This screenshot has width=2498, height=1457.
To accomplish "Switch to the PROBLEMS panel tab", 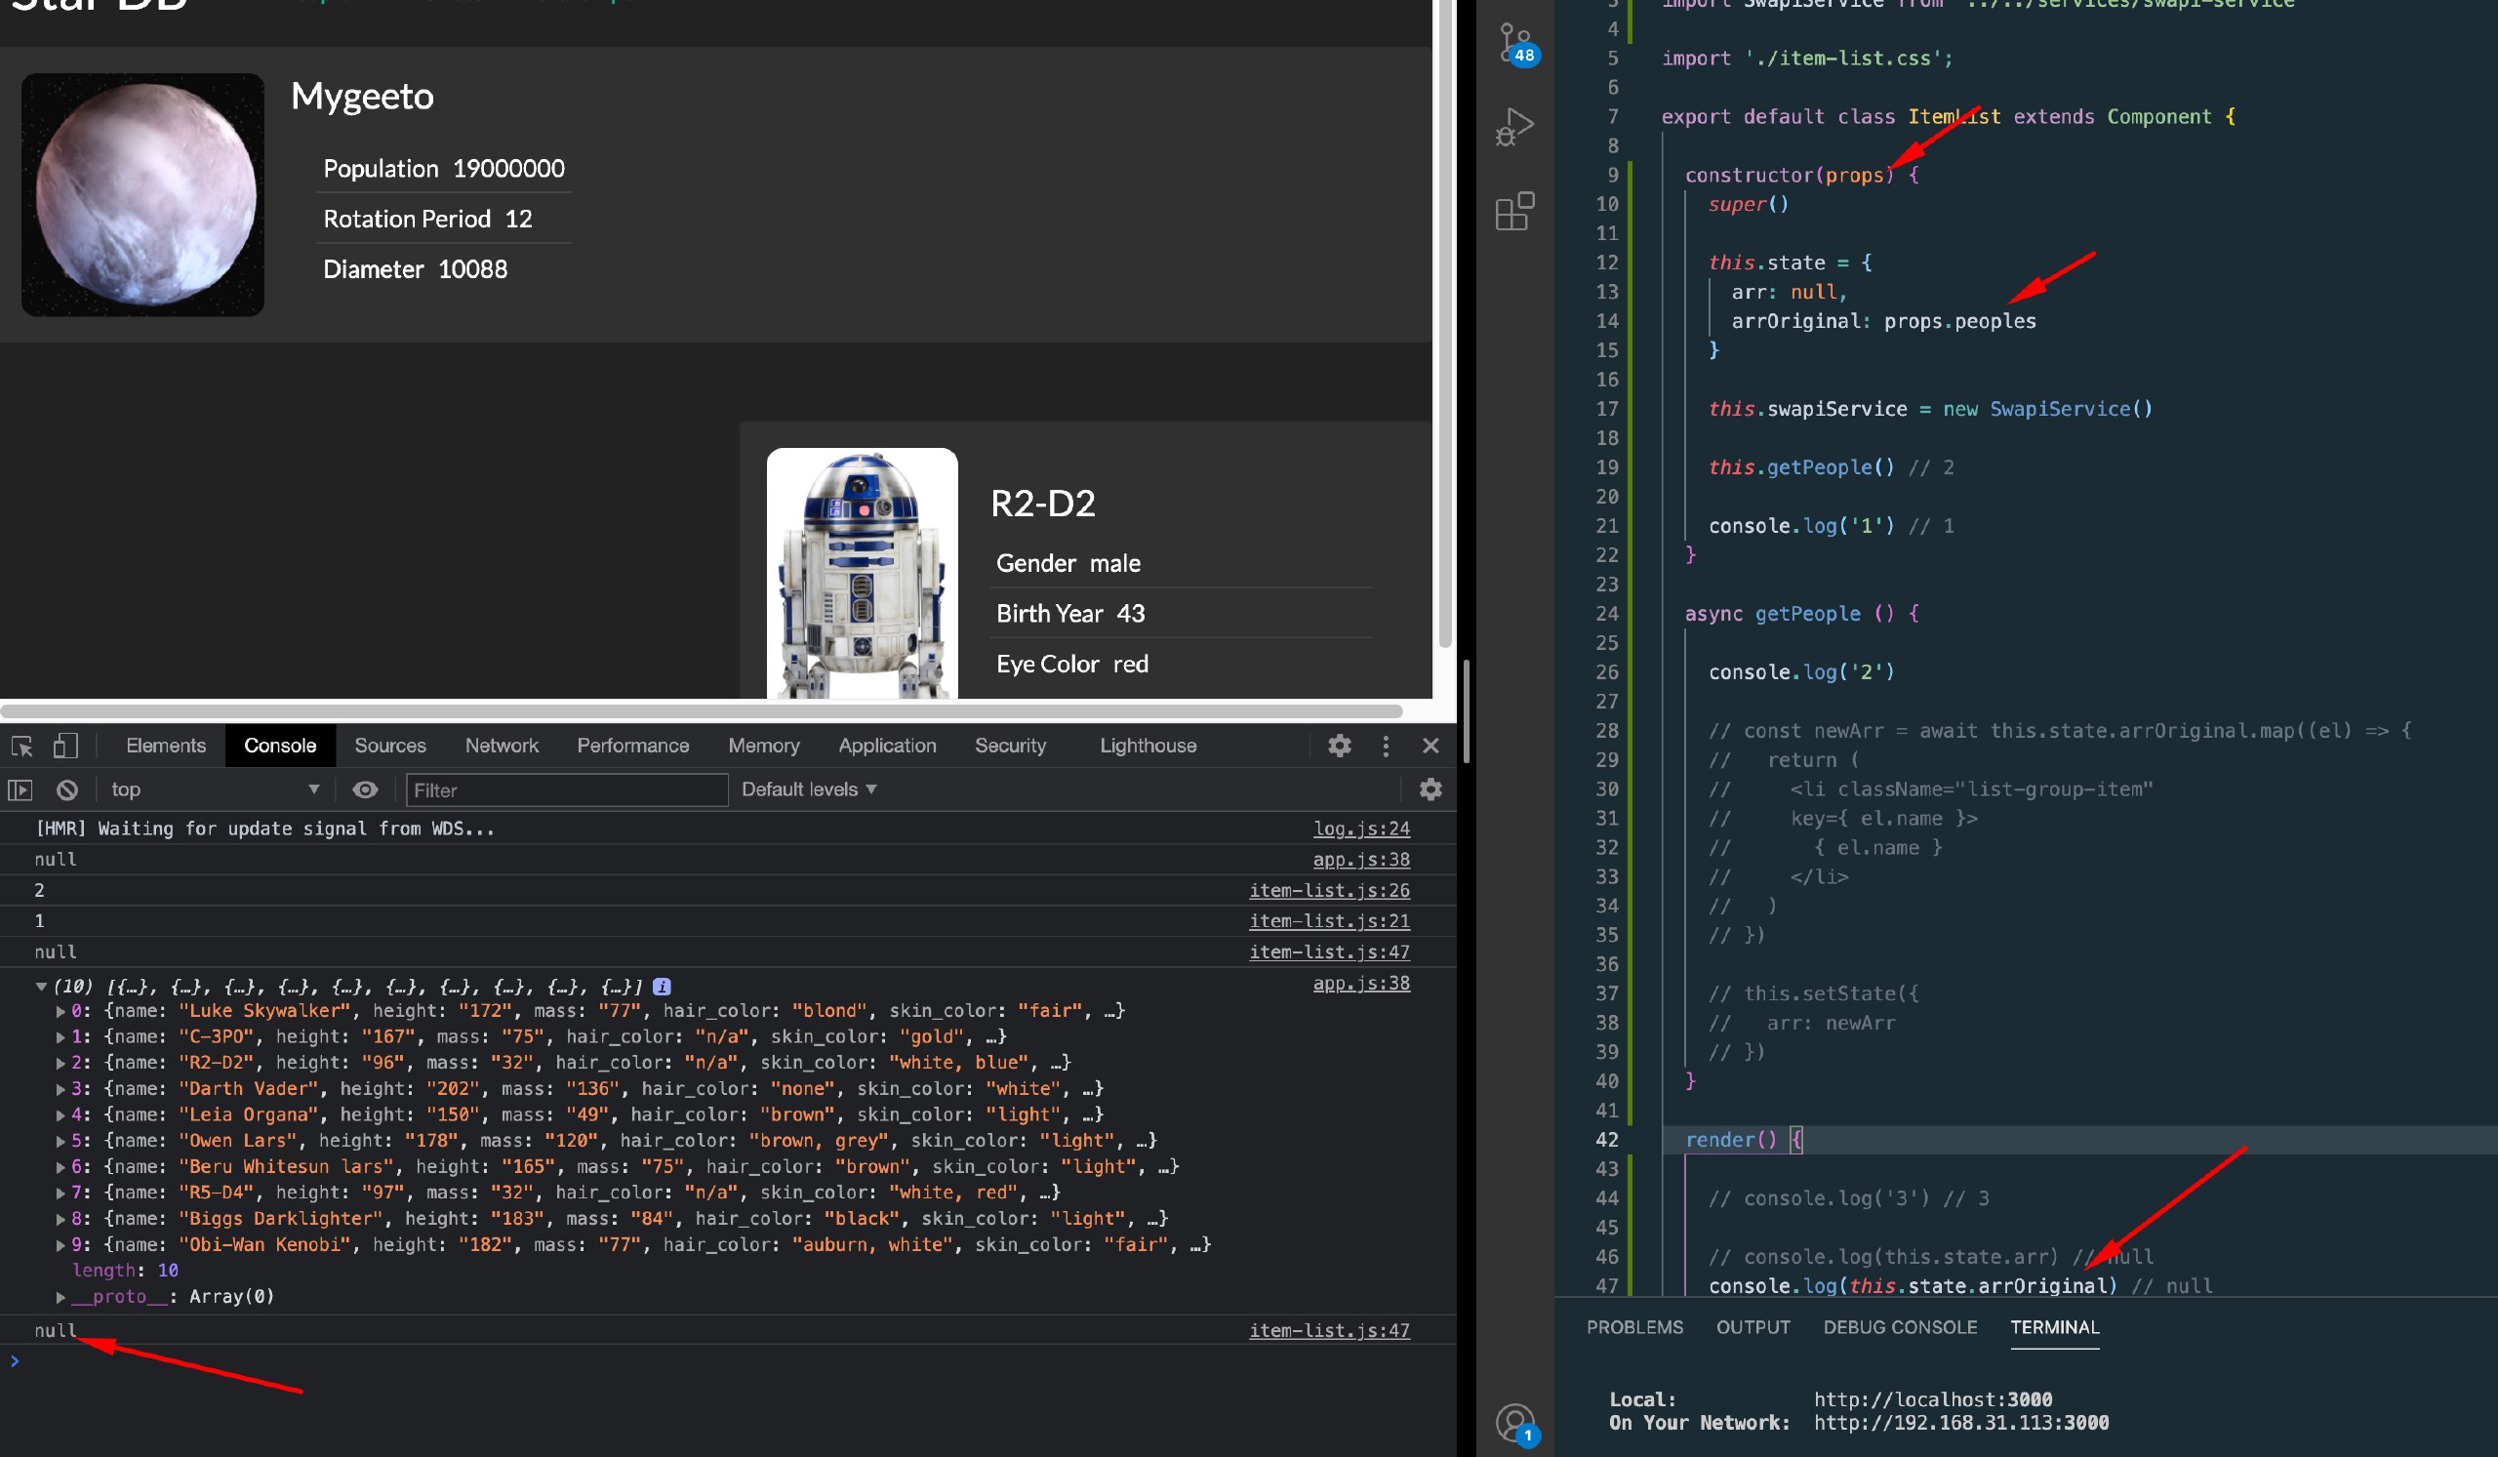I will (x=1634, y=1327).
